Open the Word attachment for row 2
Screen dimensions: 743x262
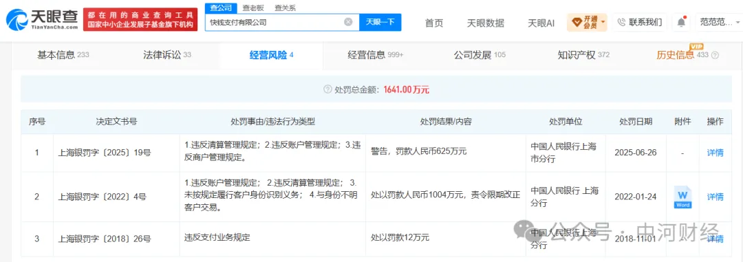[x=683, y=197]
